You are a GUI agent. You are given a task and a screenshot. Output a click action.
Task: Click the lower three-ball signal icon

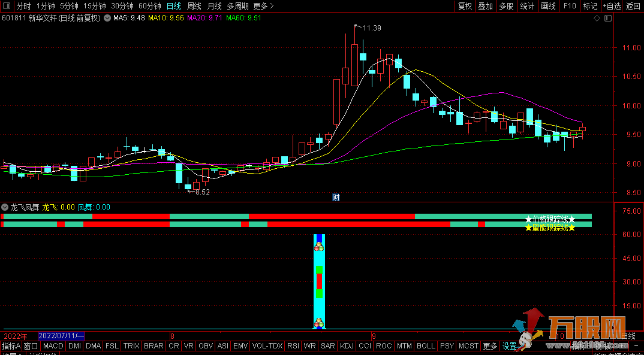(319, 323)
